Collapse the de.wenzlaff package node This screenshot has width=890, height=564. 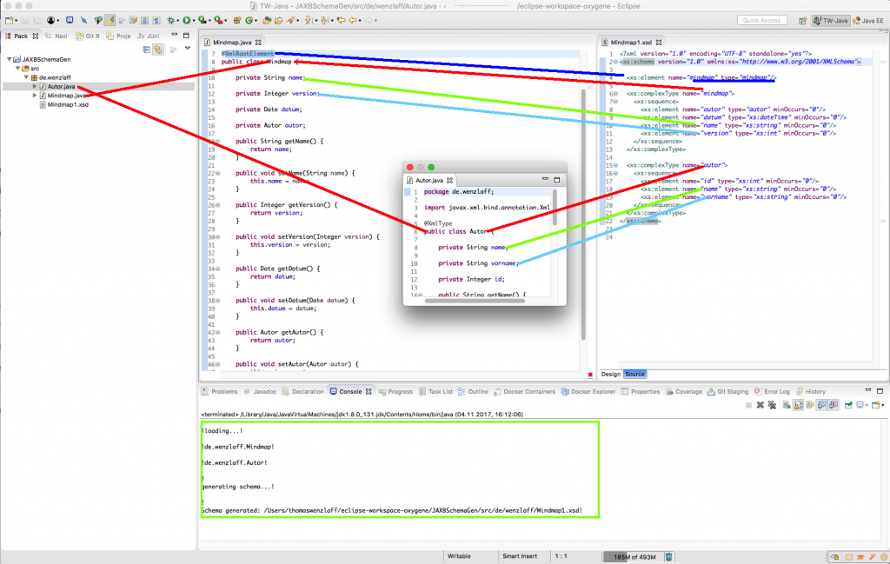tap(25, 77)
